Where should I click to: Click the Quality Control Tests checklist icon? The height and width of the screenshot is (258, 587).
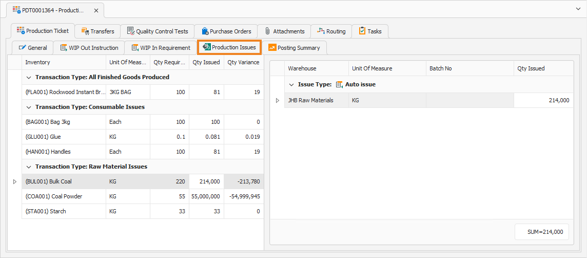click(x=131, y=31)
